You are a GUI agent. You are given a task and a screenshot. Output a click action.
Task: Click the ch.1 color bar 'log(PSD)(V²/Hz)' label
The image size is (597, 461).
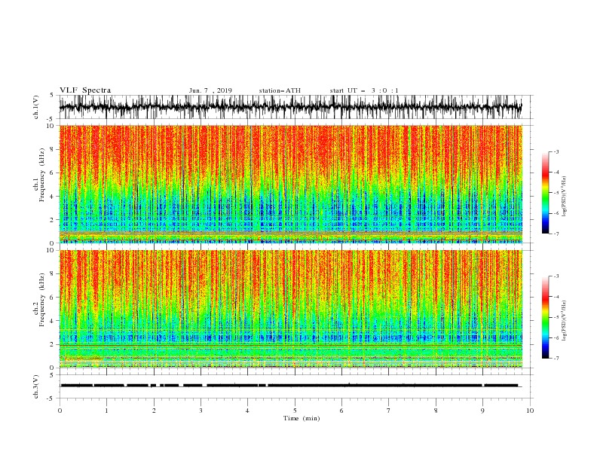565,197
